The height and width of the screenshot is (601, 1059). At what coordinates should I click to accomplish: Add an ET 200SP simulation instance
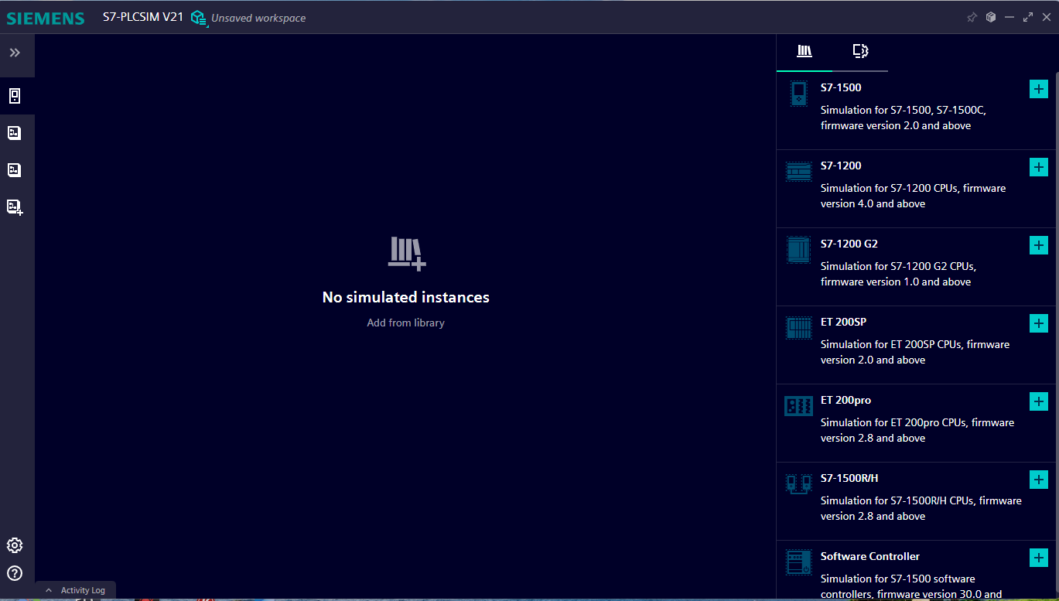click(1038, 323)
